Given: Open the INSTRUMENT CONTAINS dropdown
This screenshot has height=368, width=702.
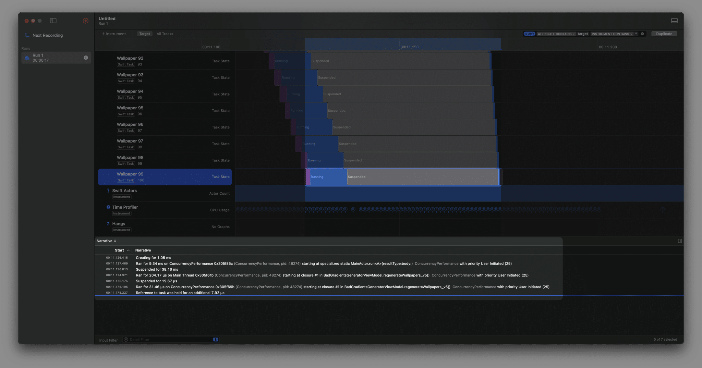Looking at the screenshot, I should pos(612,34).
